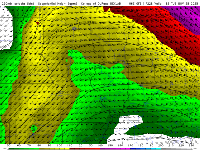
Task: Click the dark blue color bar segment after 170
Action: [133, 149]
